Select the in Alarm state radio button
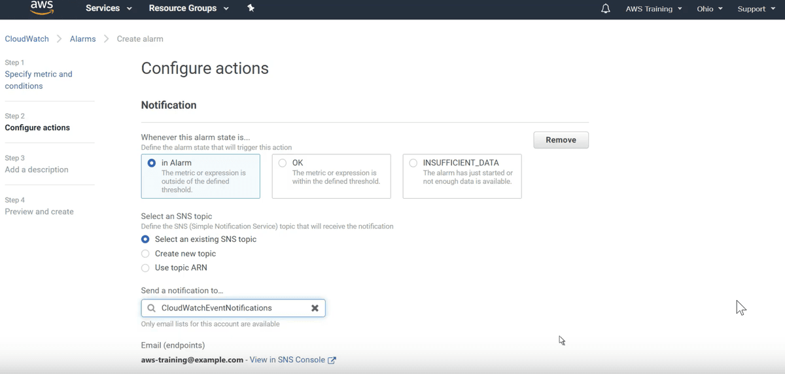This screenshot has width=785, height=374. pos(152,163)
